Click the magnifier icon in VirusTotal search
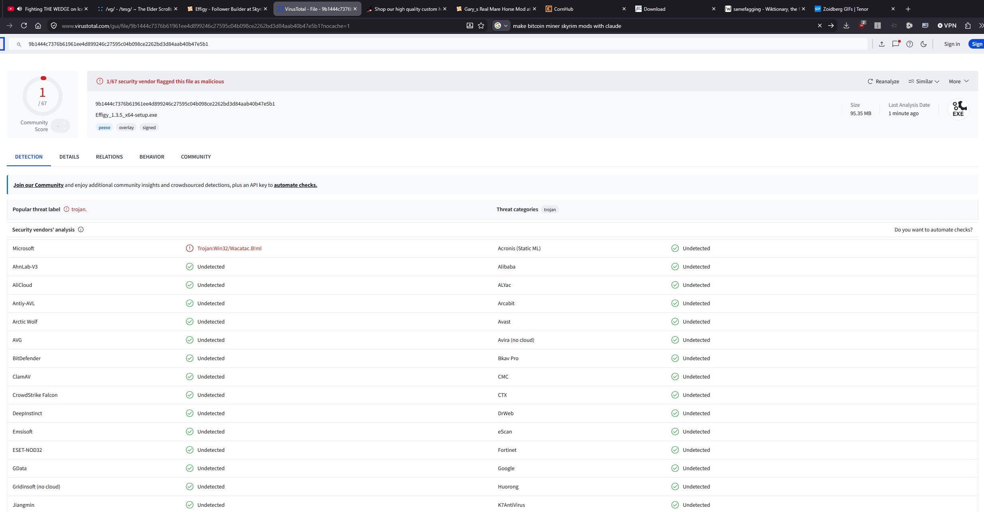This screenshot has width=984, height=512. [19, 44]
